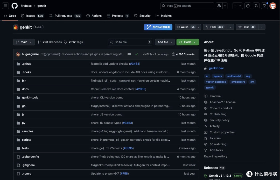This screenshot has height=180, width=280.
Task: Click the Code of conduct heart icon
Action: 206,108
